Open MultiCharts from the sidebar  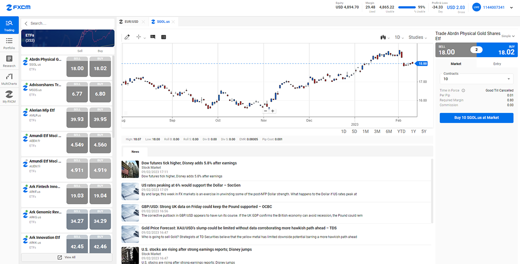coord(9,78)
